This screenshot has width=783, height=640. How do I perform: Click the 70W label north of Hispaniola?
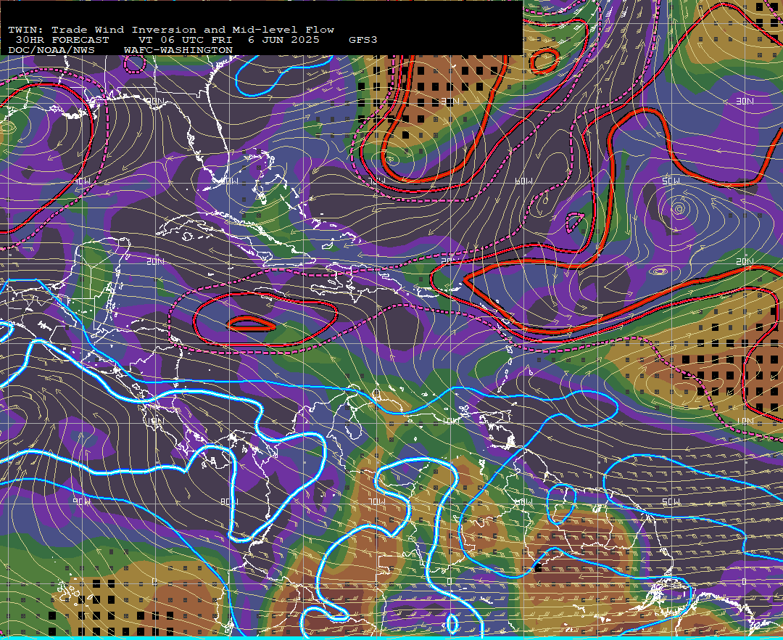tap(378, 180)
